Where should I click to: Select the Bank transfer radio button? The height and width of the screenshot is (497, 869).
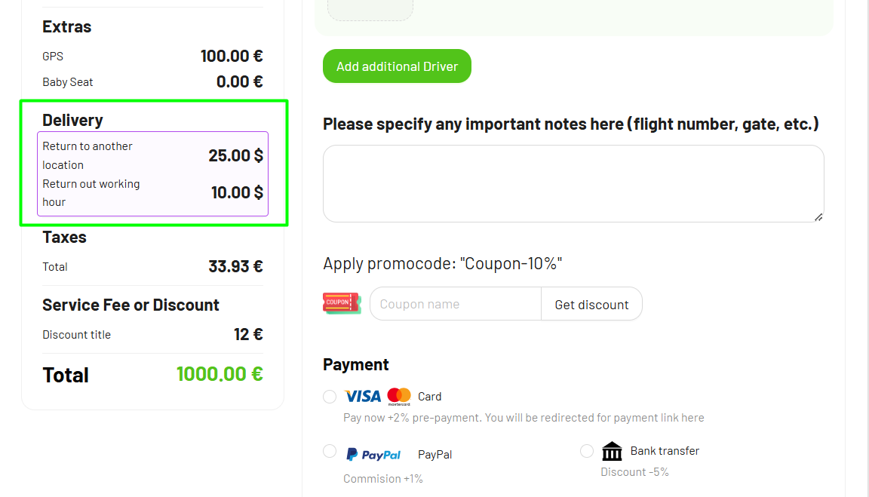(587, 451)
